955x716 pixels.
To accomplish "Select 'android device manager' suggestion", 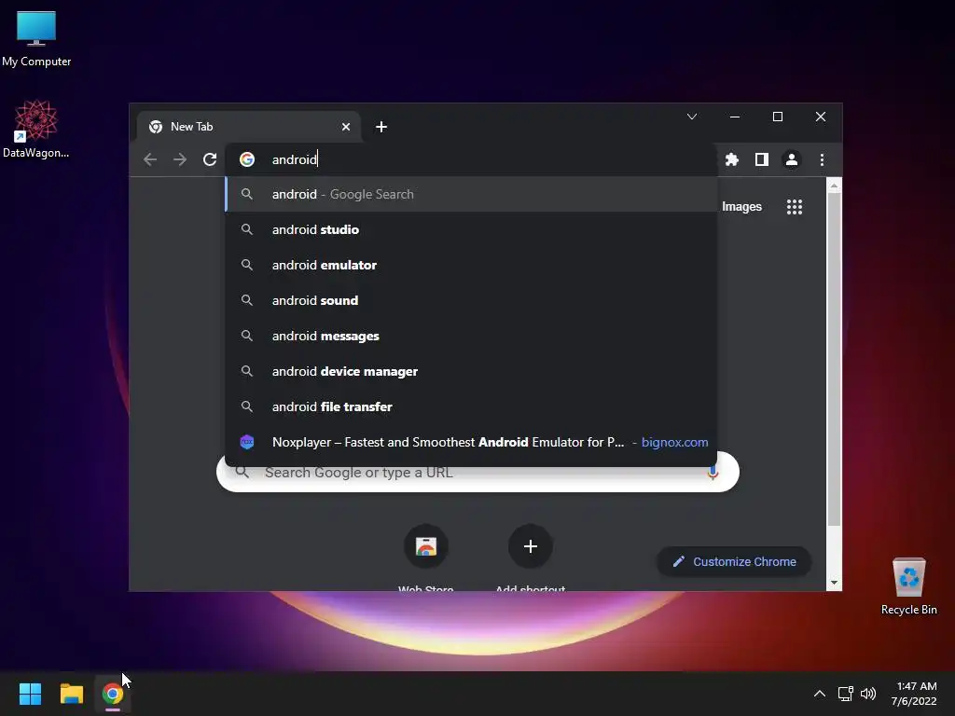I will (x=471, y=371).
